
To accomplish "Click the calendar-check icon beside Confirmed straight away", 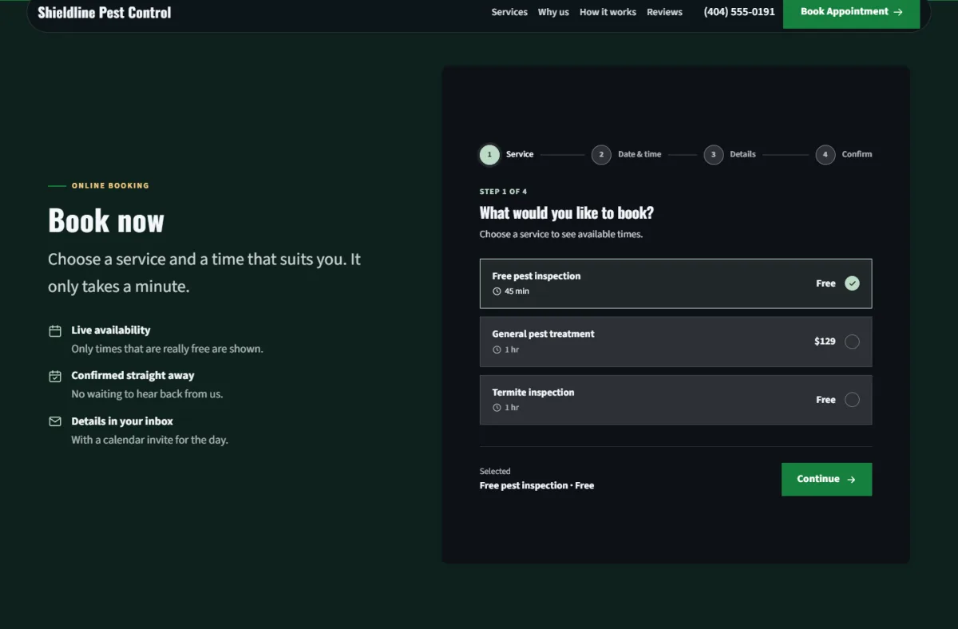I will point(55,376).
